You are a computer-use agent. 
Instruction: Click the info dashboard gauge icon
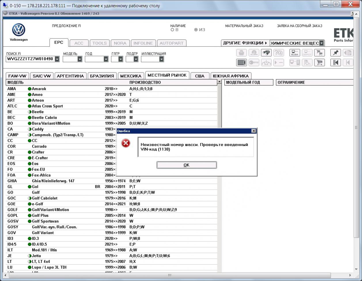tap(266, 62)
